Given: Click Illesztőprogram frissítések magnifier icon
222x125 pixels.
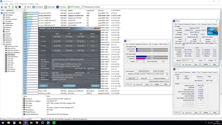Looking at the screenshot, I should 90,7.
